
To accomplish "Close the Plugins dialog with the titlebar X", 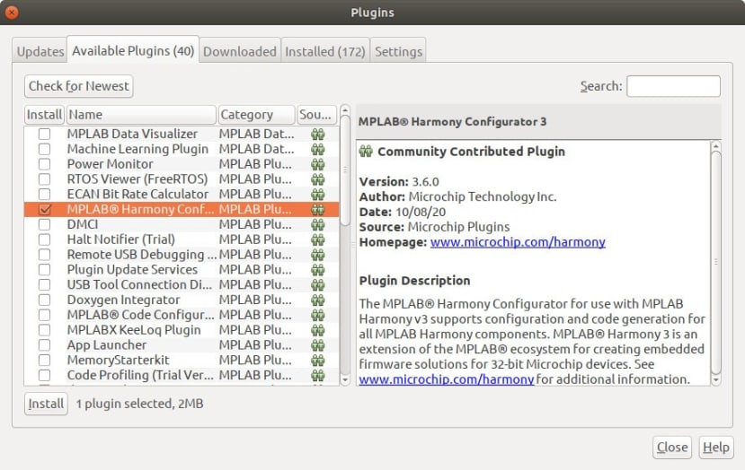I will 12,13.
